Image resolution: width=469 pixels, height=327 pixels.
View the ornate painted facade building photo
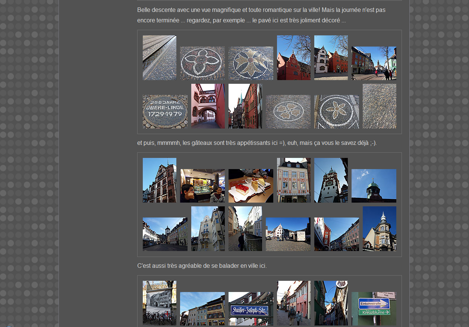pyautogui.click(x=293, y=180)
